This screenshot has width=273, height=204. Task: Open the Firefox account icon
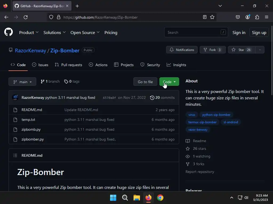click(x=247, y=17)
